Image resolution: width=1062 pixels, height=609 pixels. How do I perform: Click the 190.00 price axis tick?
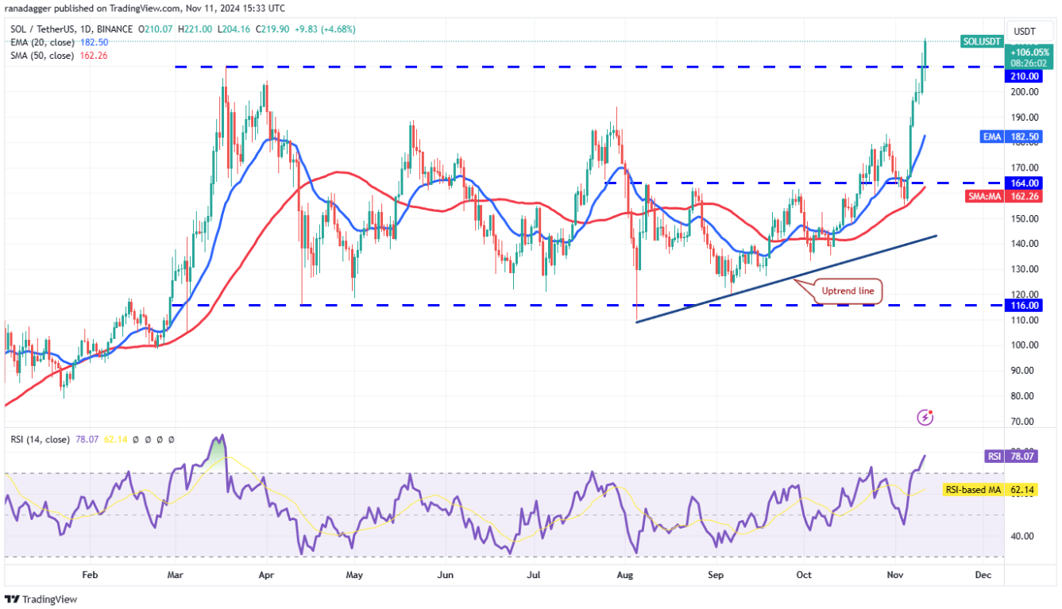tap(1024, 118)
